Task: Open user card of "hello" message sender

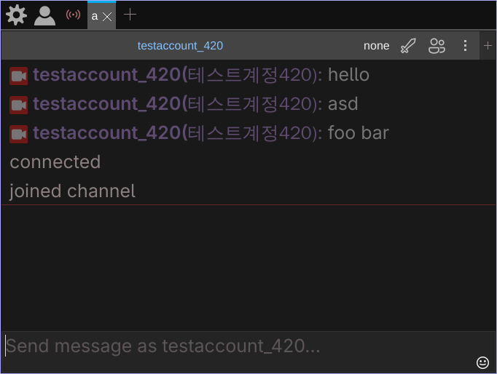Action: [x=106, y=75]
